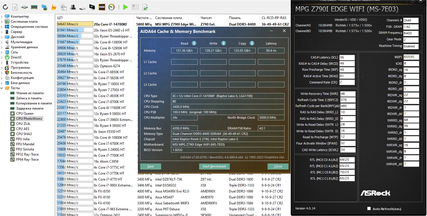Viewport: 427px width, 216px height.
Task: Click the speedometer gauge toolbar icon
Action: pyautogui.click(x=112, y=7)
